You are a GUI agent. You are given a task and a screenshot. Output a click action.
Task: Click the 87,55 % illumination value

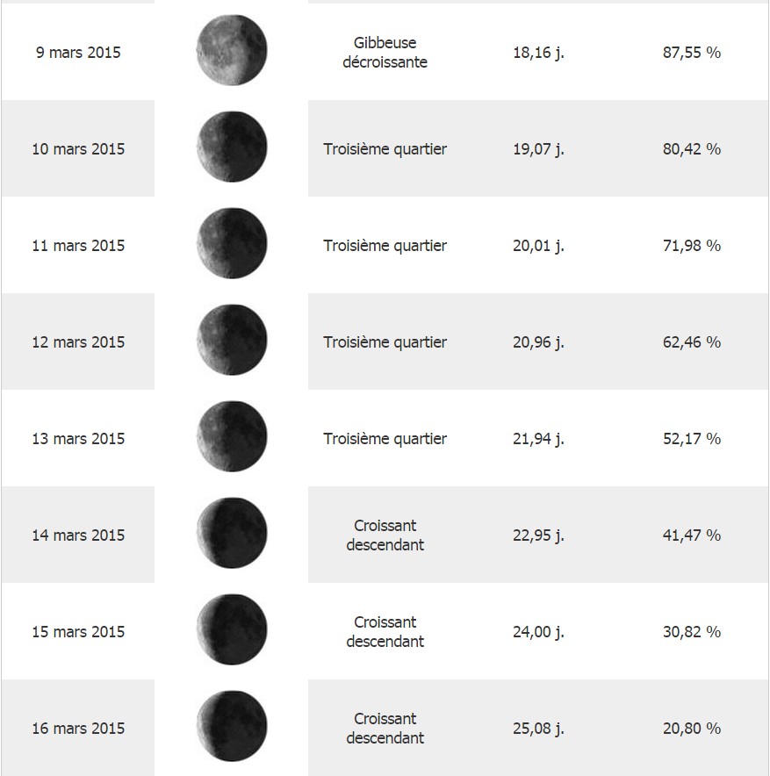pyautogui.click(x=691, y=53)
